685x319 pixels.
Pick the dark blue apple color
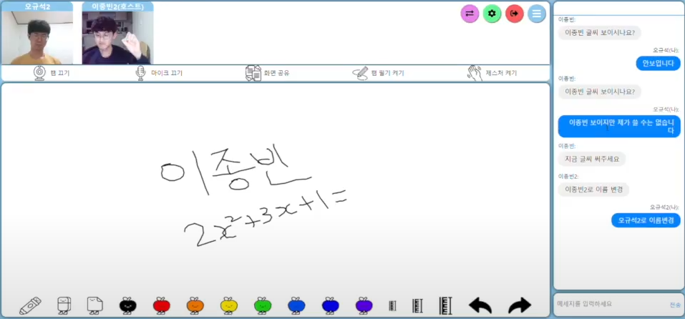(330, 305)
